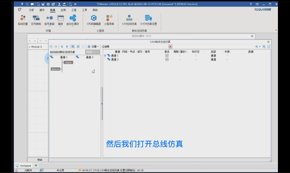This screenshot has width=290, height=173.
Task: Click the 数据 column header
Action: pyautogui.click(x=251, y=52)
